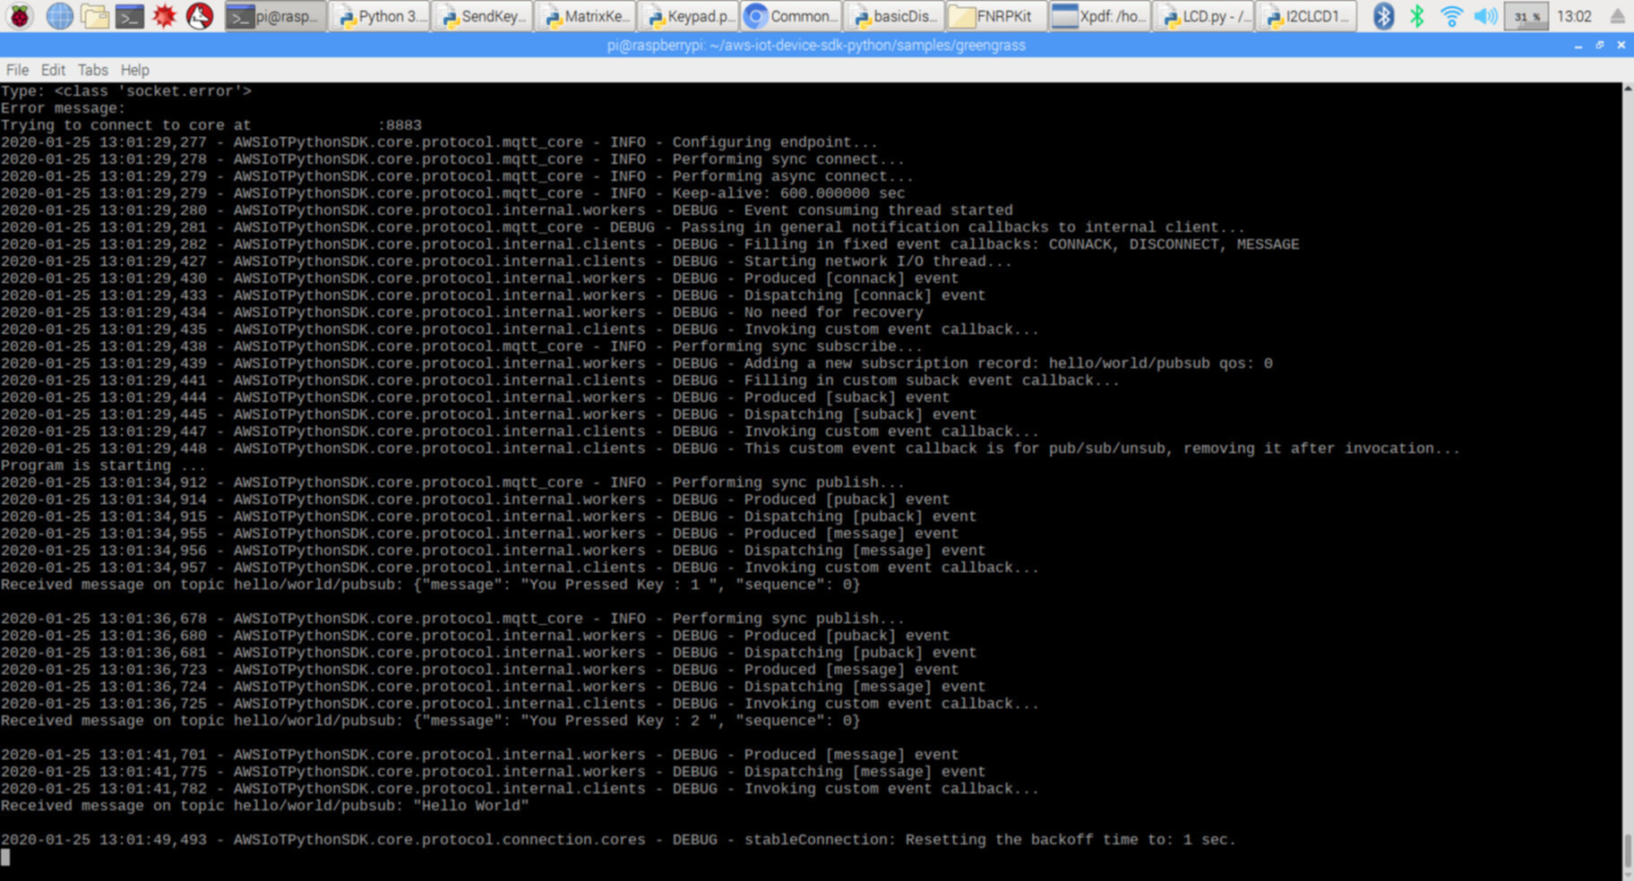Switch to the Python 3 taskbar window
This screenshot has width=1634, height=881.
pyautogui.click(x=380, y=16)
